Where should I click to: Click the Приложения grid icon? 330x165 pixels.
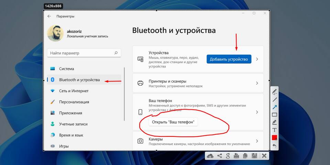53,113
